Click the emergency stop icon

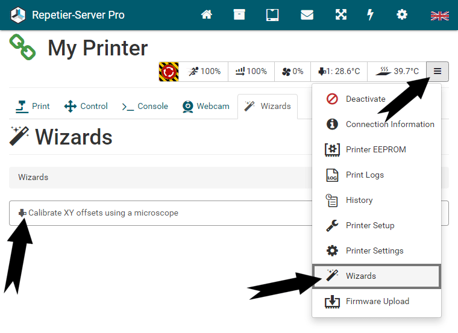click(x=169, y=72)
